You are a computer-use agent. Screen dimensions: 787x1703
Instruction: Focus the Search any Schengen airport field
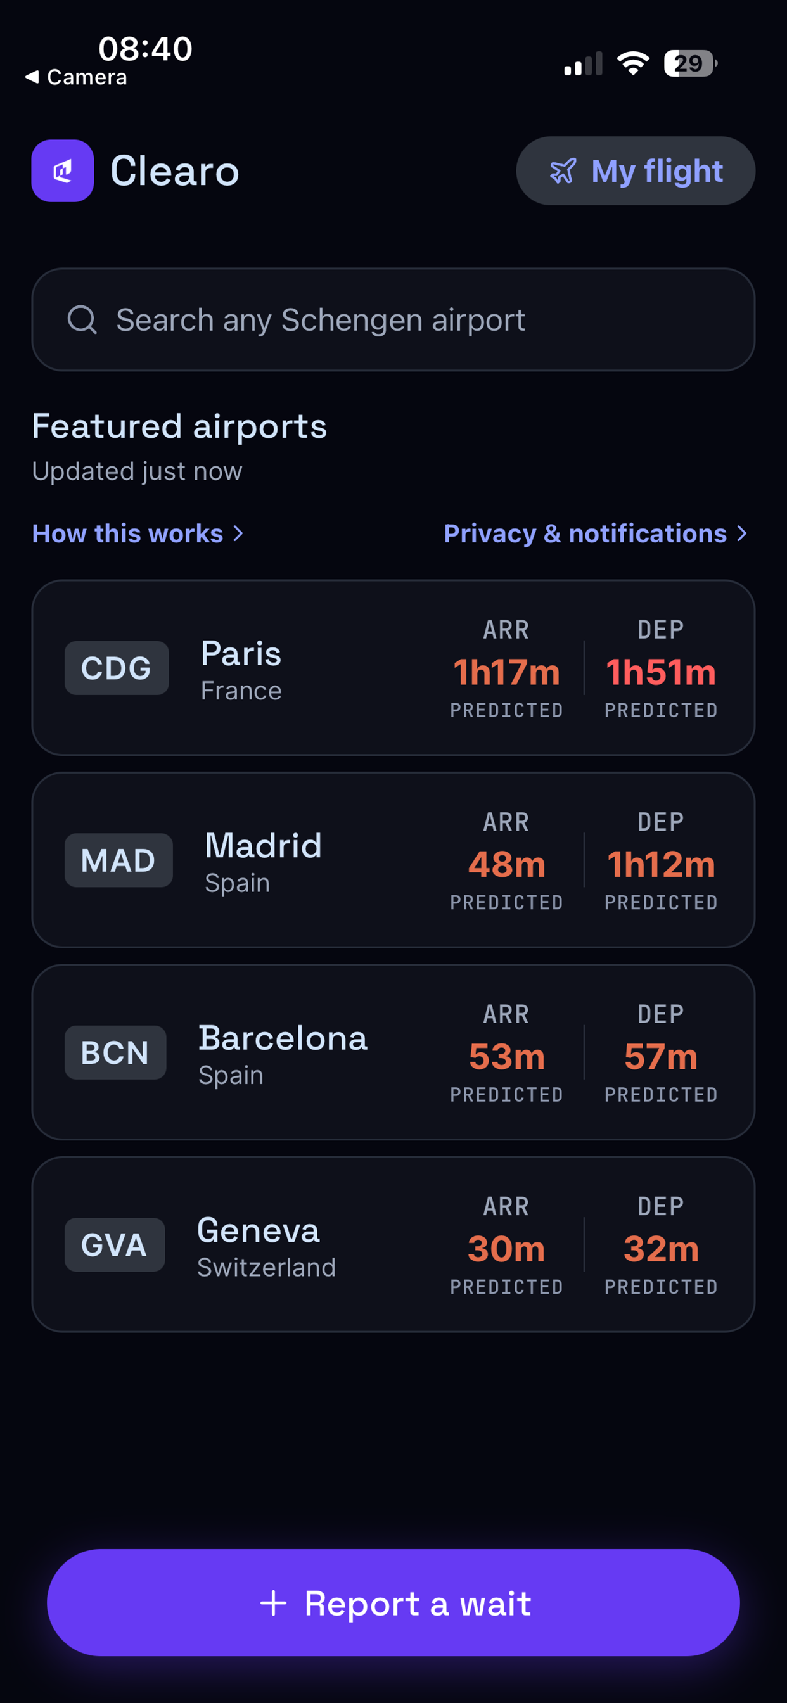tap(393, 319)
